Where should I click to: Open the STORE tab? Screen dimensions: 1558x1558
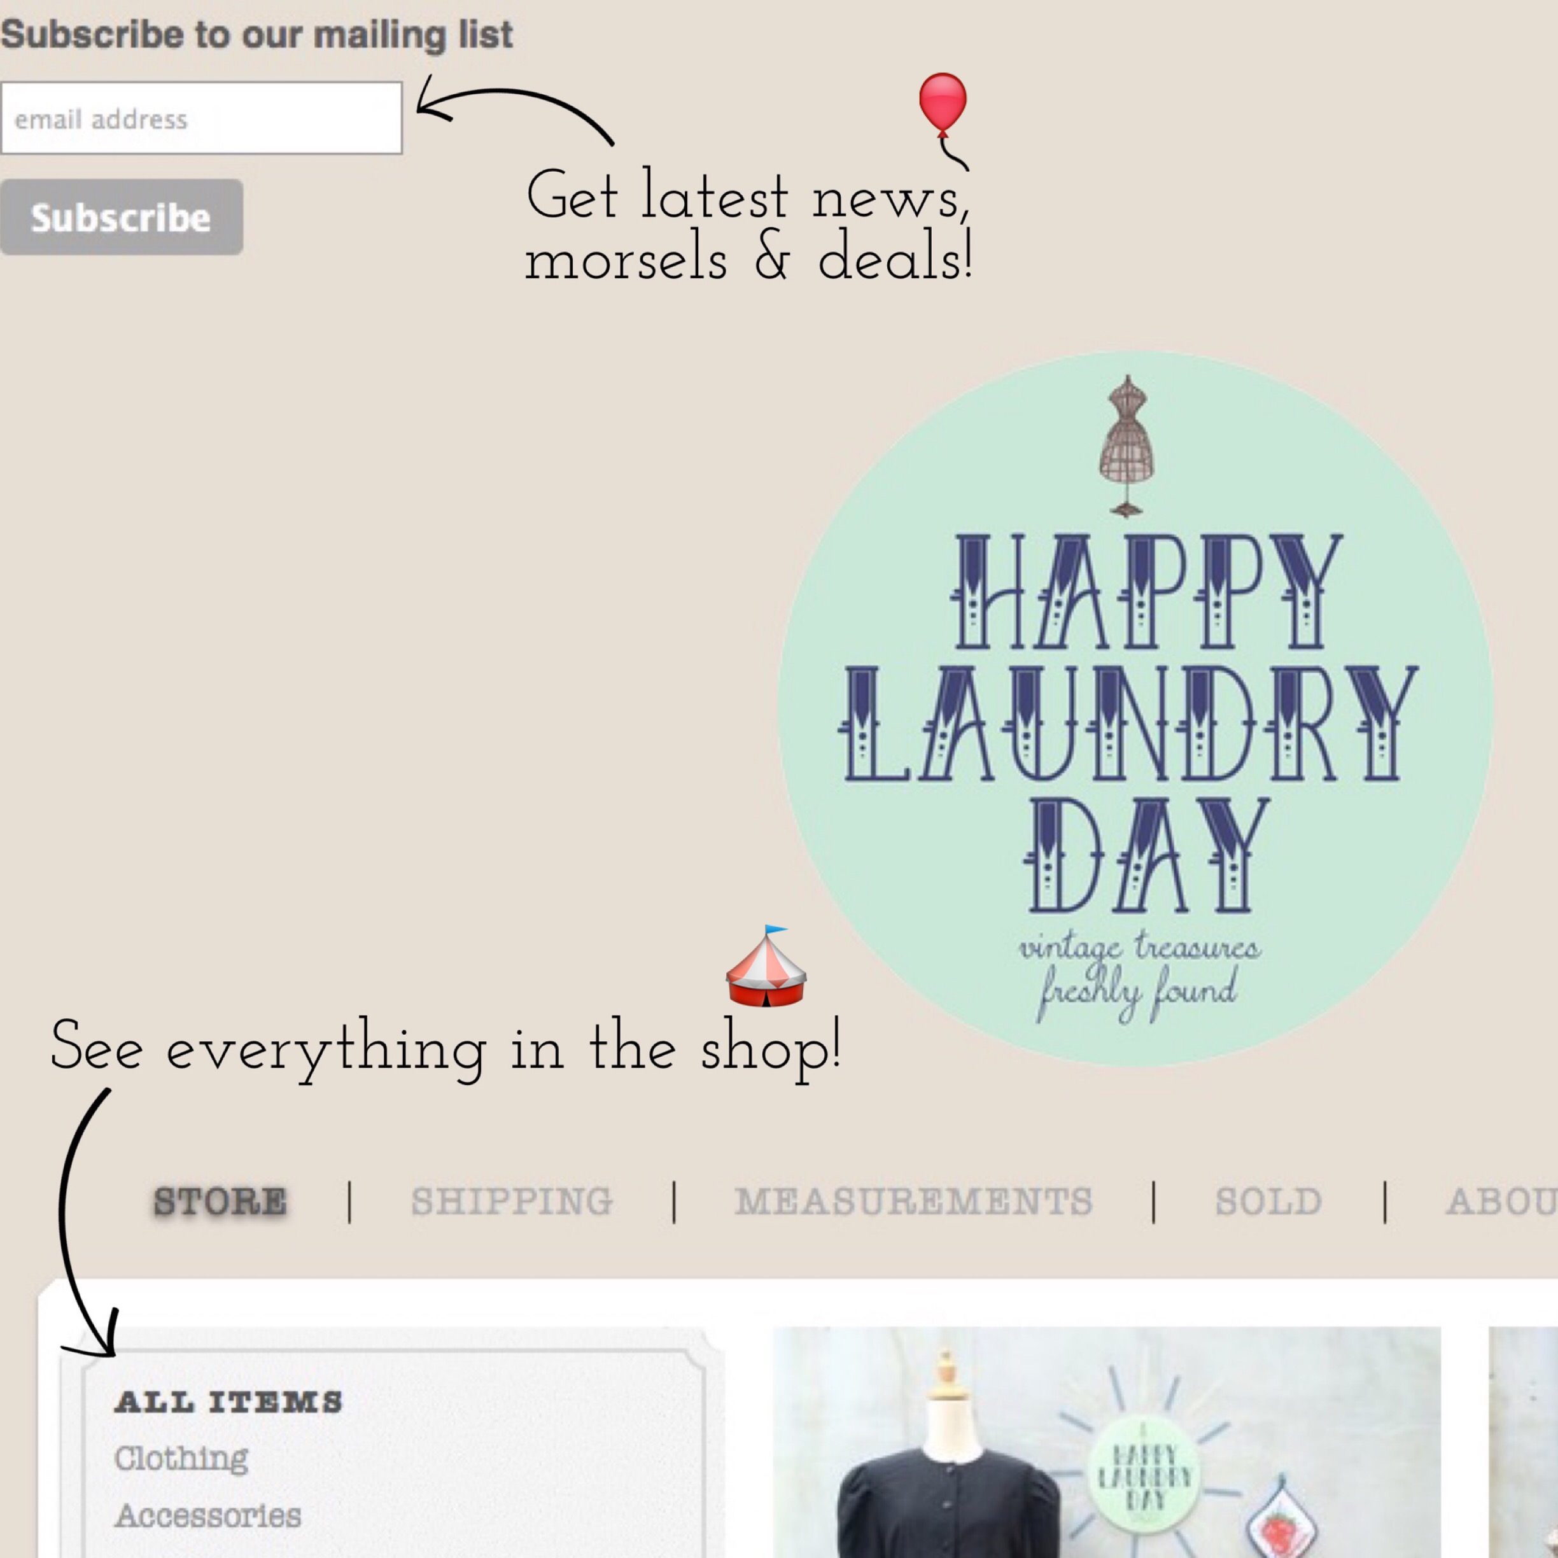(220, 1202)
